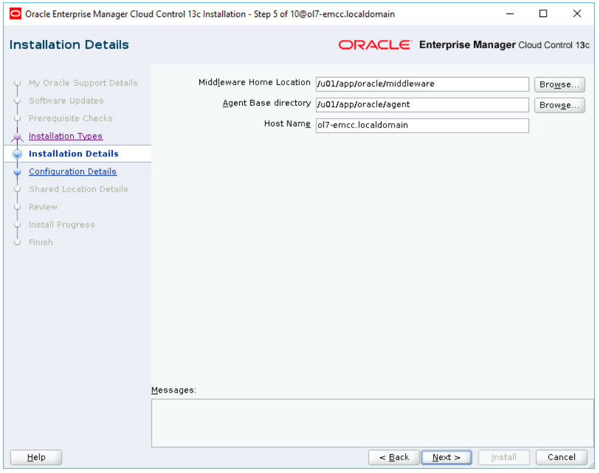Close the installer window
The height and width of the screenshot is (473, 599).
pyautogui.click(x=577, y=14)
